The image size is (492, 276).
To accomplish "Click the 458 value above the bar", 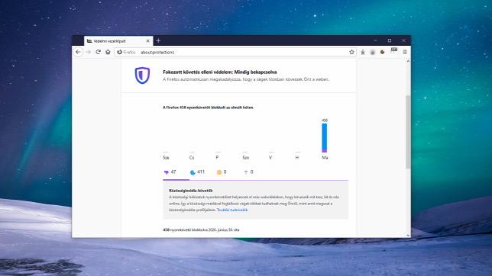I will (325, 120).
